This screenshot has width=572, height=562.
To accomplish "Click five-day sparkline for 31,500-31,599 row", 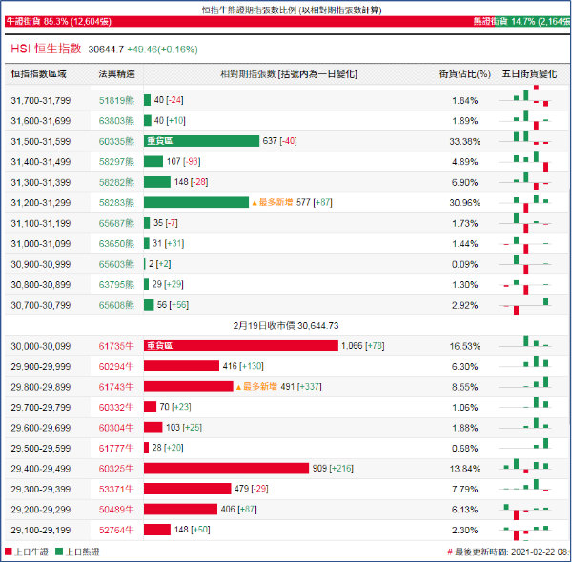I will (526, 138).
